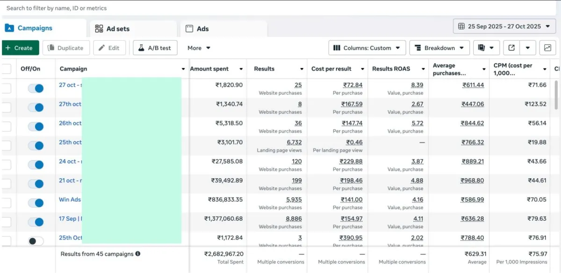This screenshot has width=561, height=273.
Task: Open the reports icon dropdown
Action: [486, 48]
